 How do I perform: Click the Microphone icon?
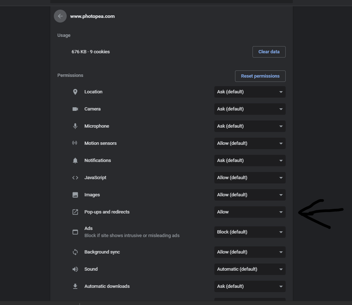(75, 126)
